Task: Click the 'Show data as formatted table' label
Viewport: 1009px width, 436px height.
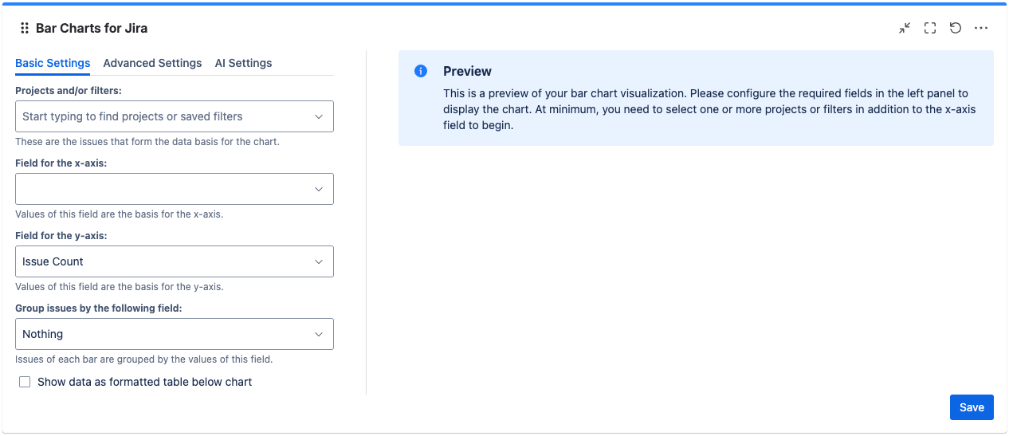Action: tap(144, 382)
